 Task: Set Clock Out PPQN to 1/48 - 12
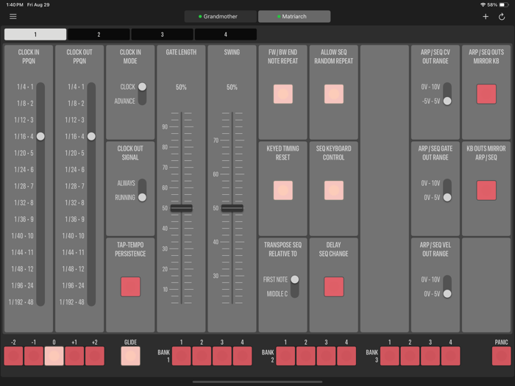74,269
